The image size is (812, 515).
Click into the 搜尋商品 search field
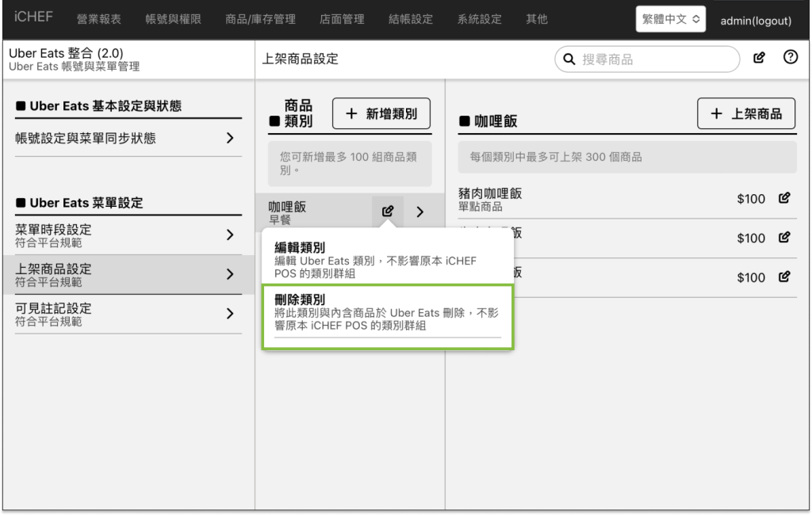[x=654, y=59]
